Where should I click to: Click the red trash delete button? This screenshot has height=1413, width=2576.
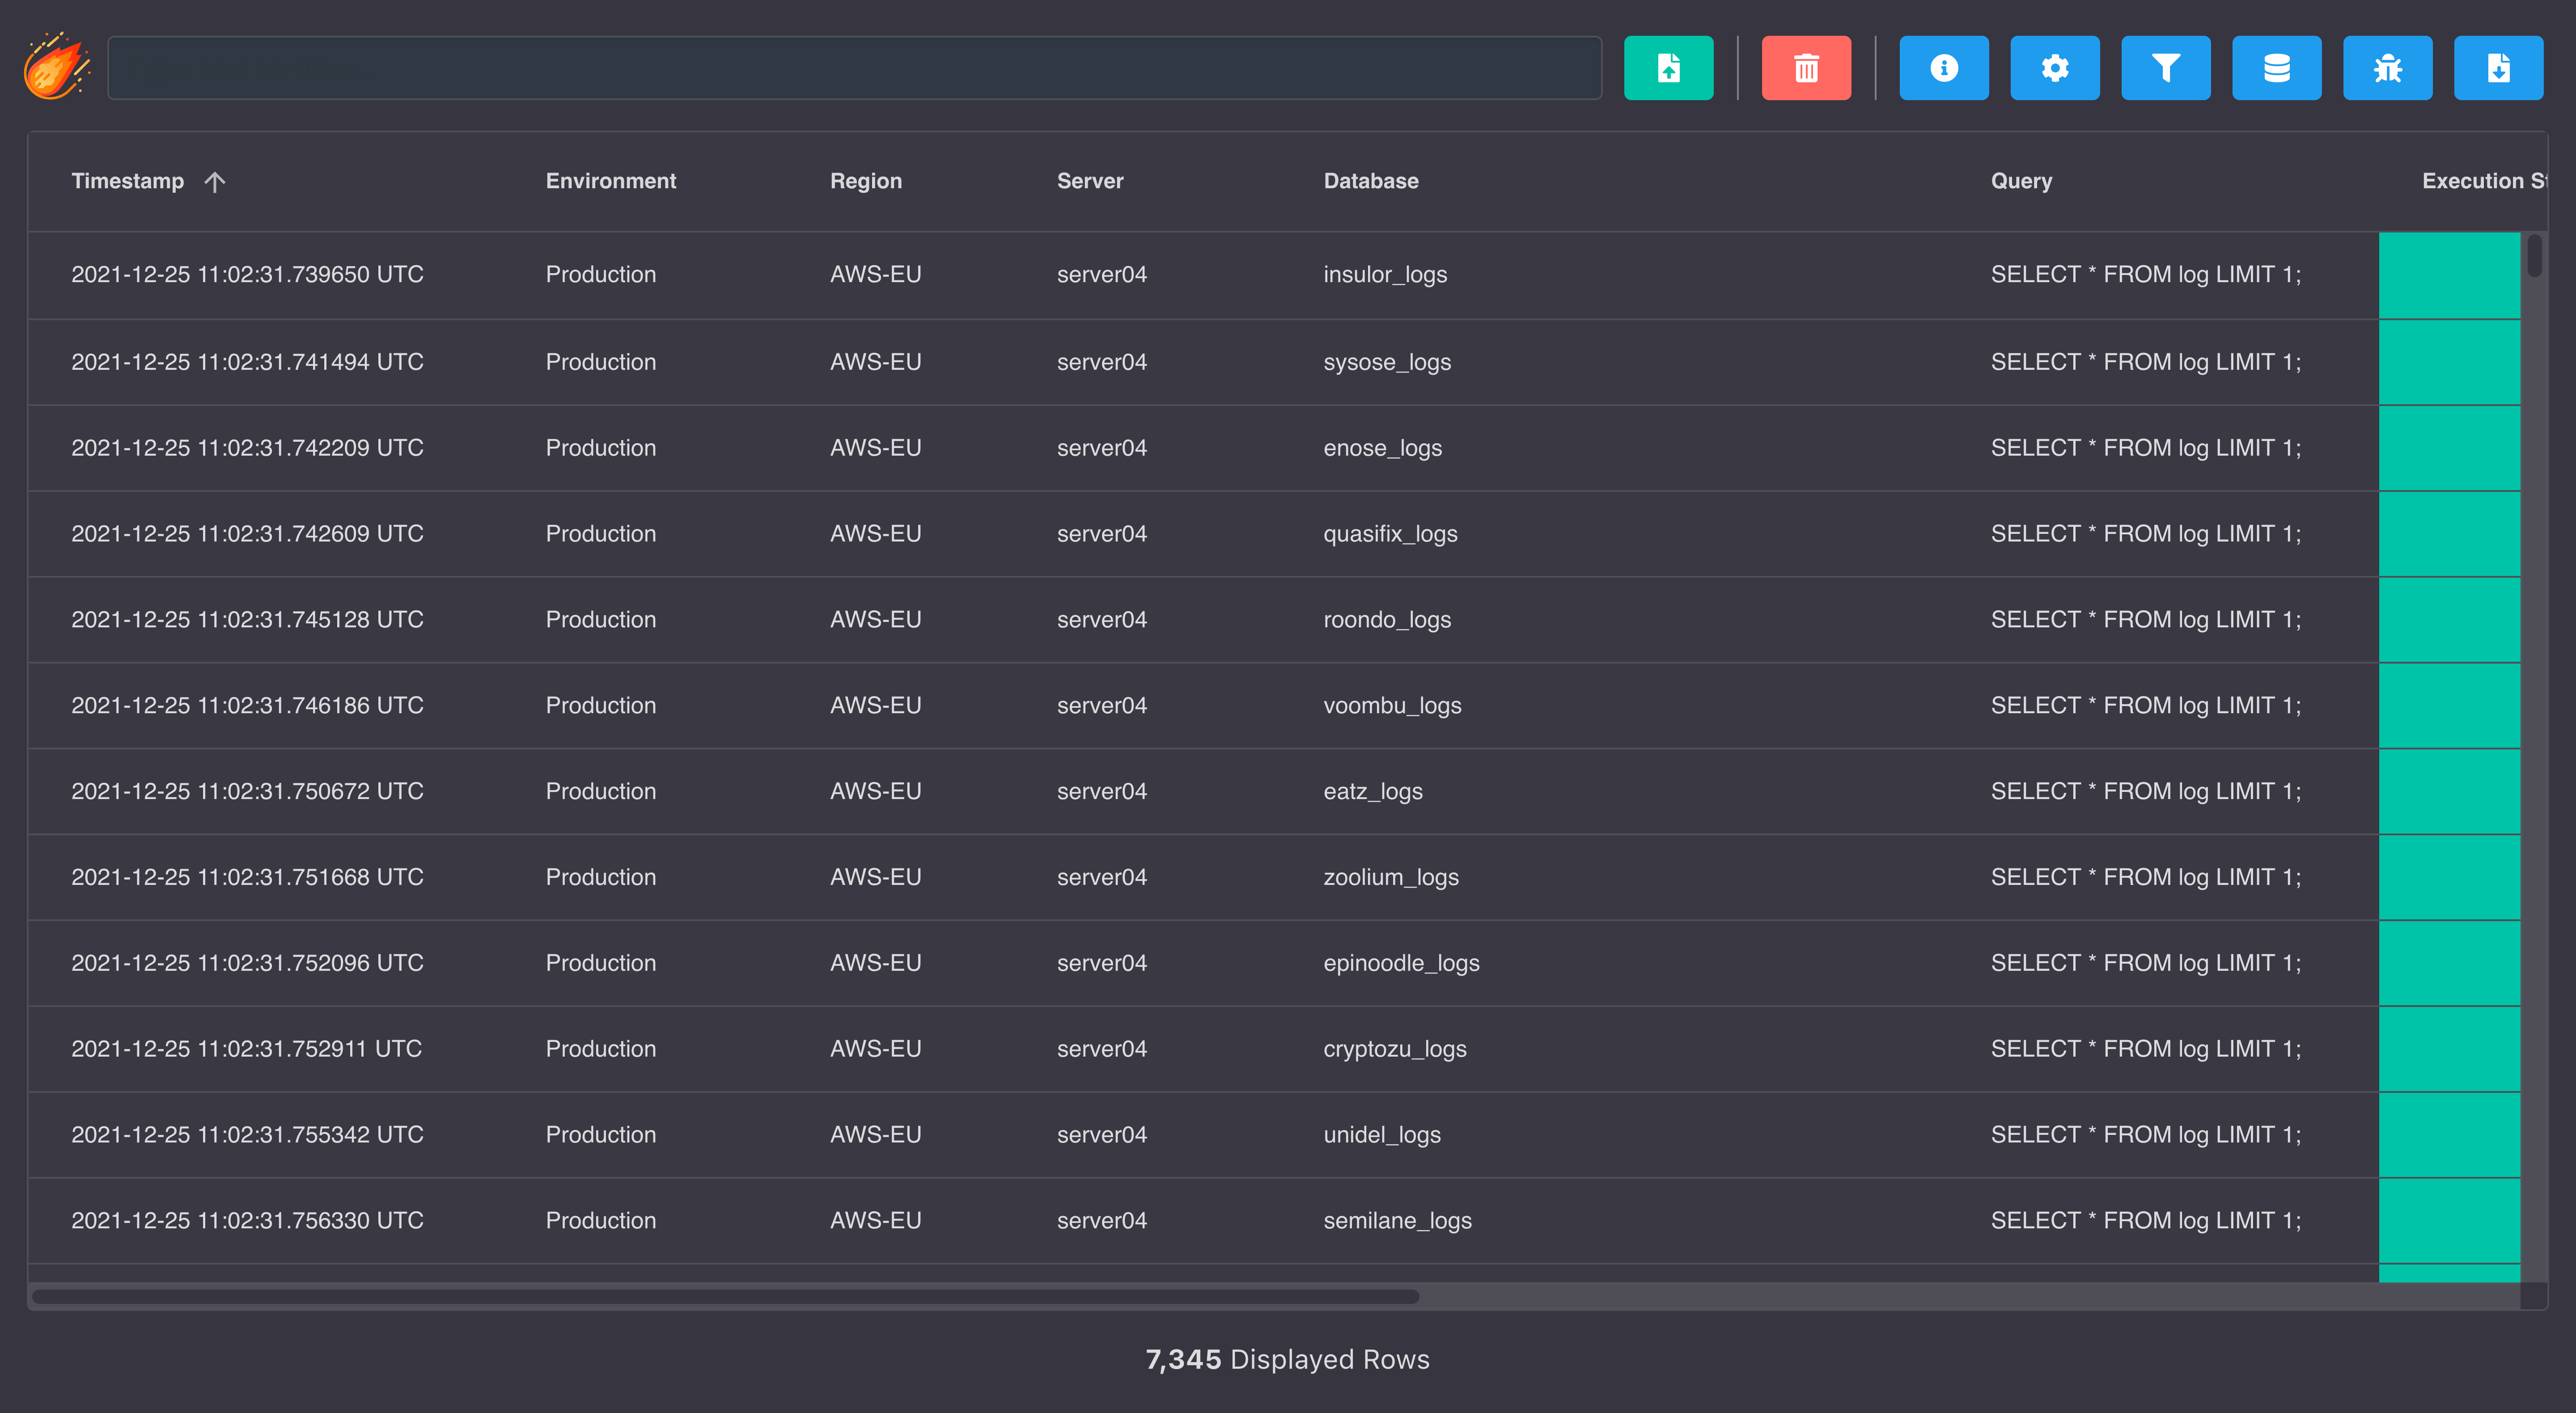click(1806, 68)
